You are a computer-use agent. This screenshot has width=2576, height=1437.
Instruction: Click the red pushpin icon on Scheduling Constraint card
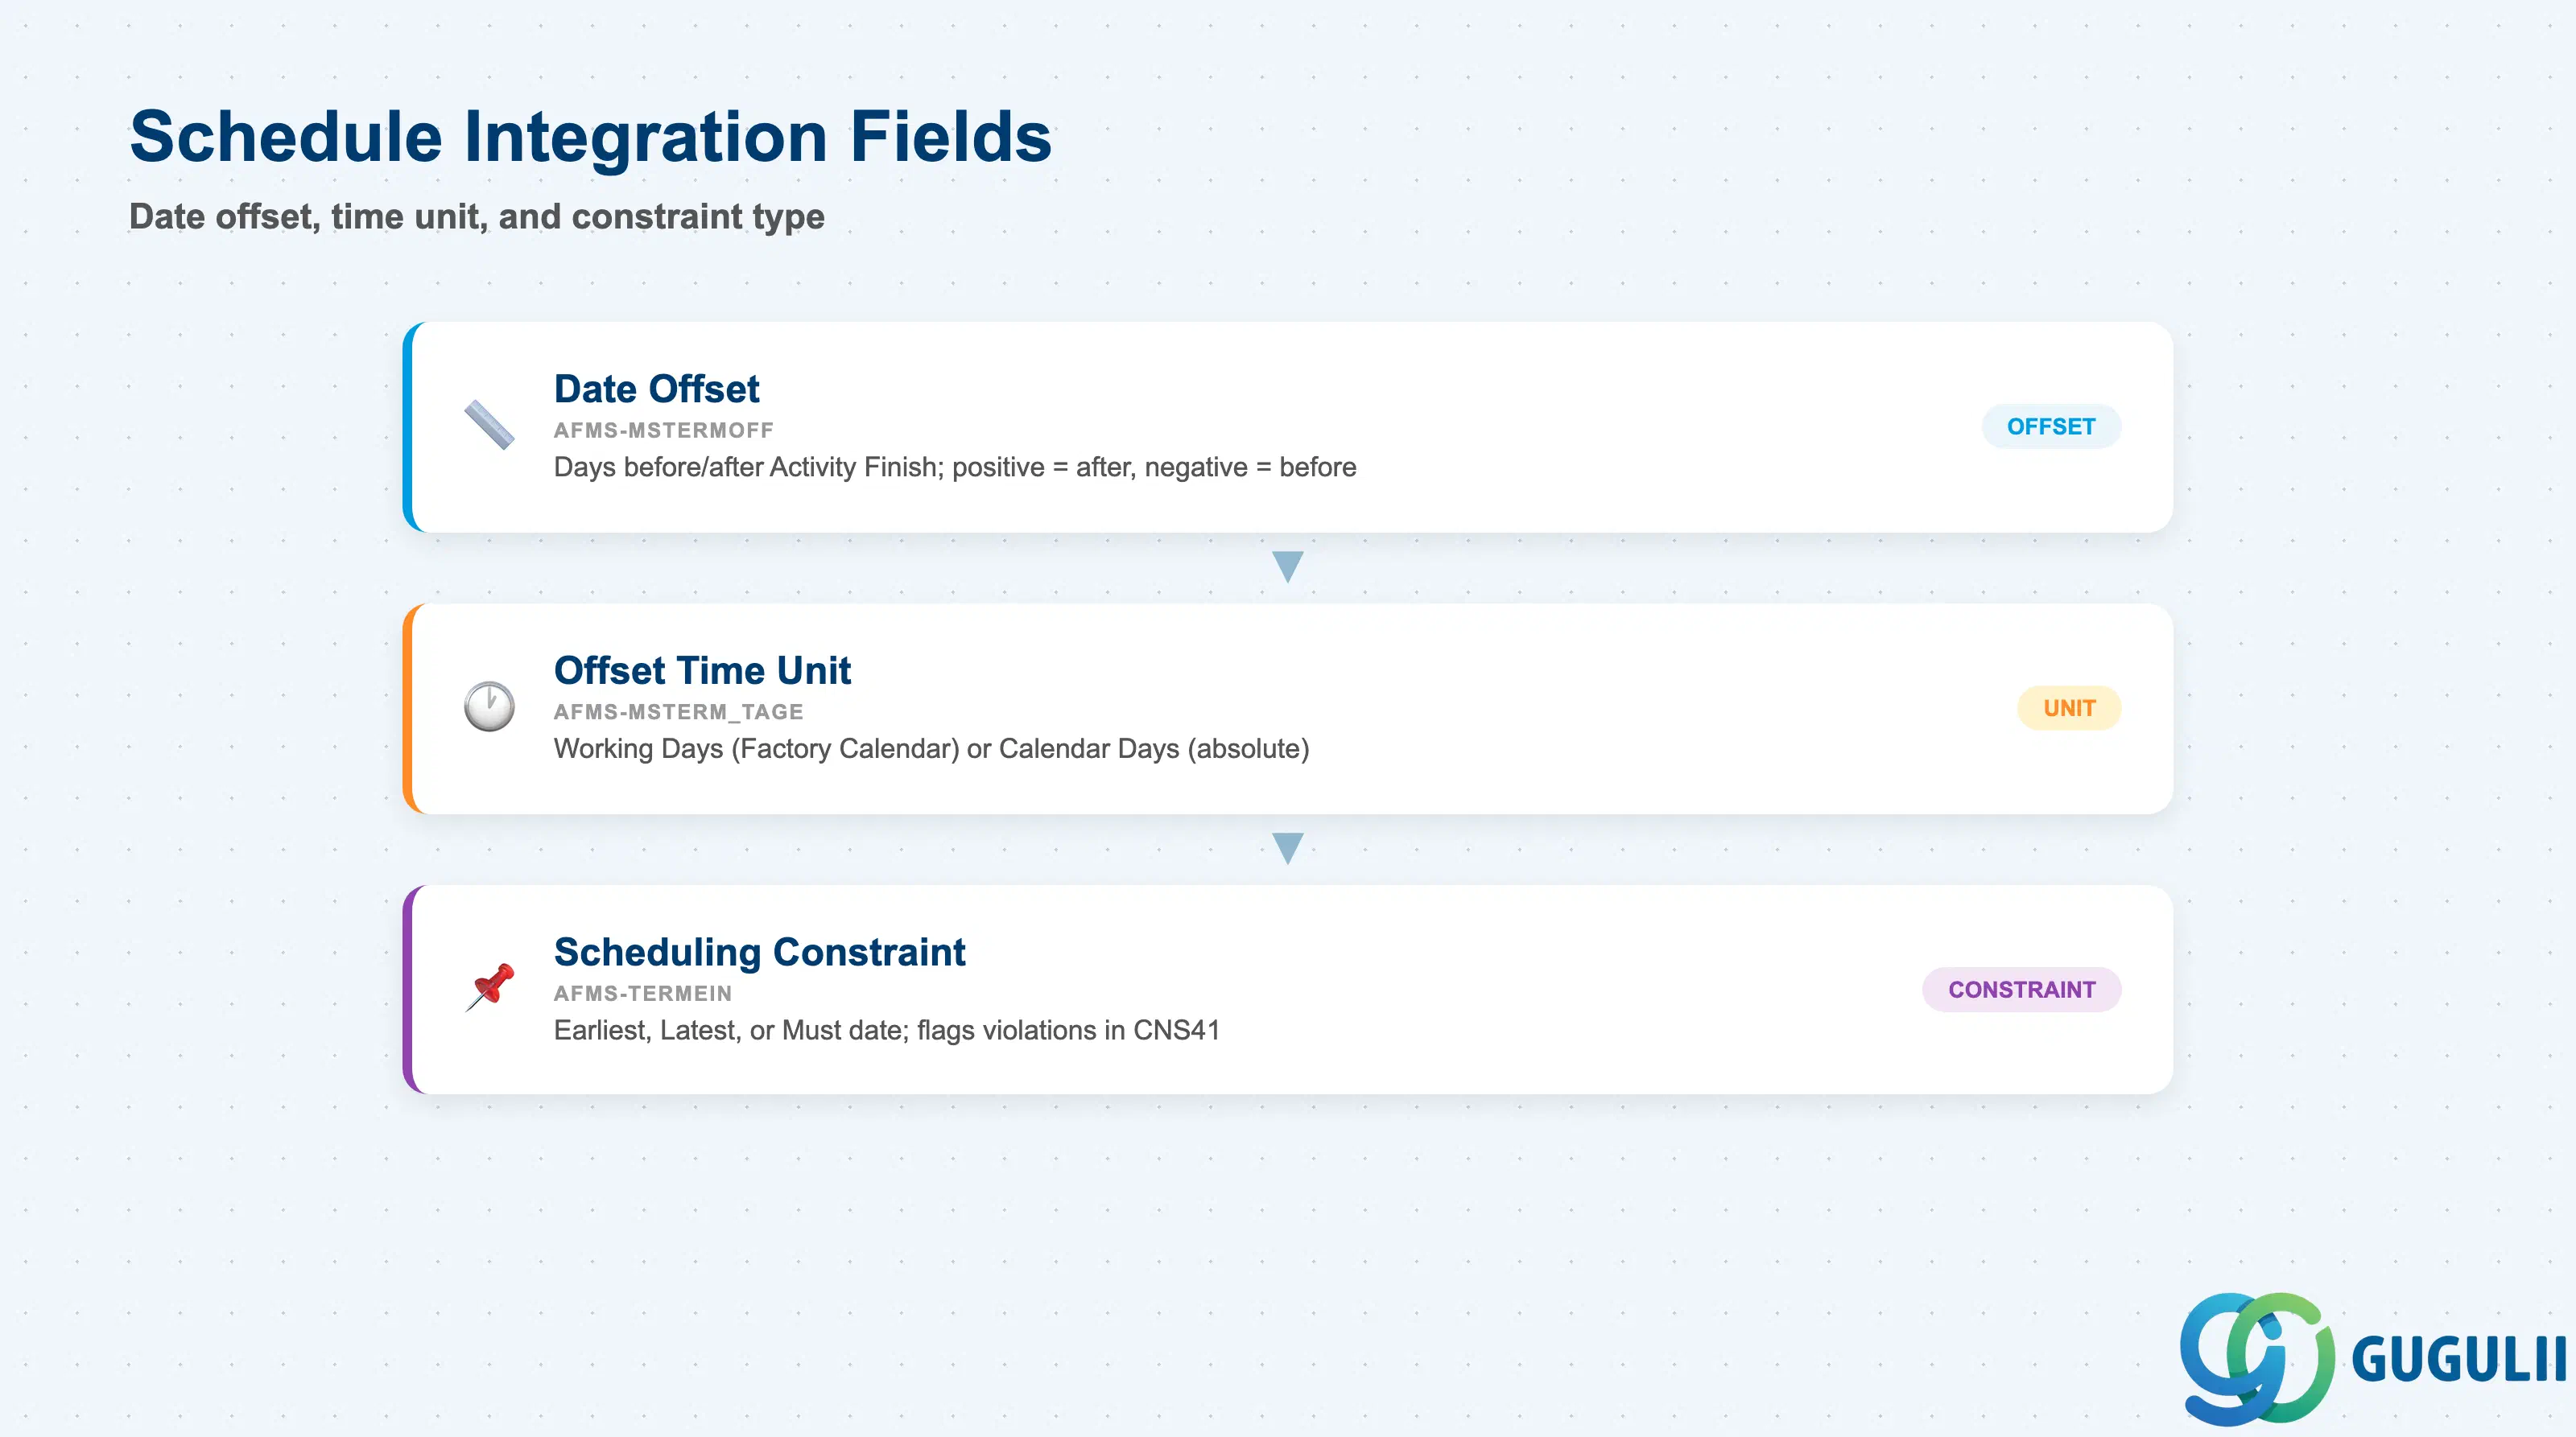coord(489,988)
